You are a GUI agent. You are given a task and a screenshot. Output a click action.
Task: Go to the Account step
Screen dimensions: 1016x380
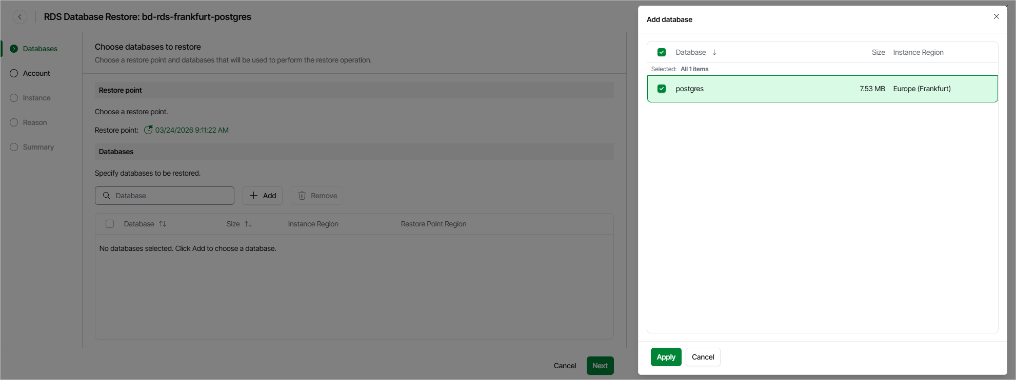36,73
